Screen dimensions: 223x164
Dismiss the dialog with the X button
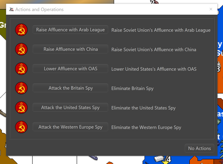(x=211, y=9)
